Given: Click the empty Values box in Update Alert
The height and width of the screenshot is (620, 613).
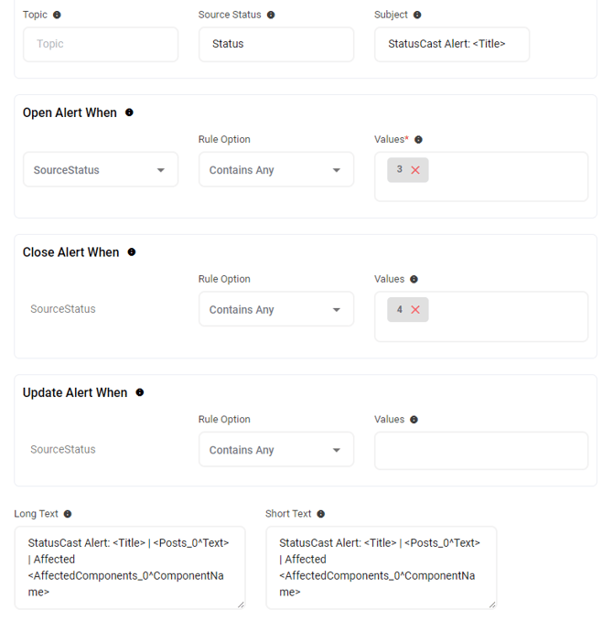Looking at the screenshot, I should 480,451.
